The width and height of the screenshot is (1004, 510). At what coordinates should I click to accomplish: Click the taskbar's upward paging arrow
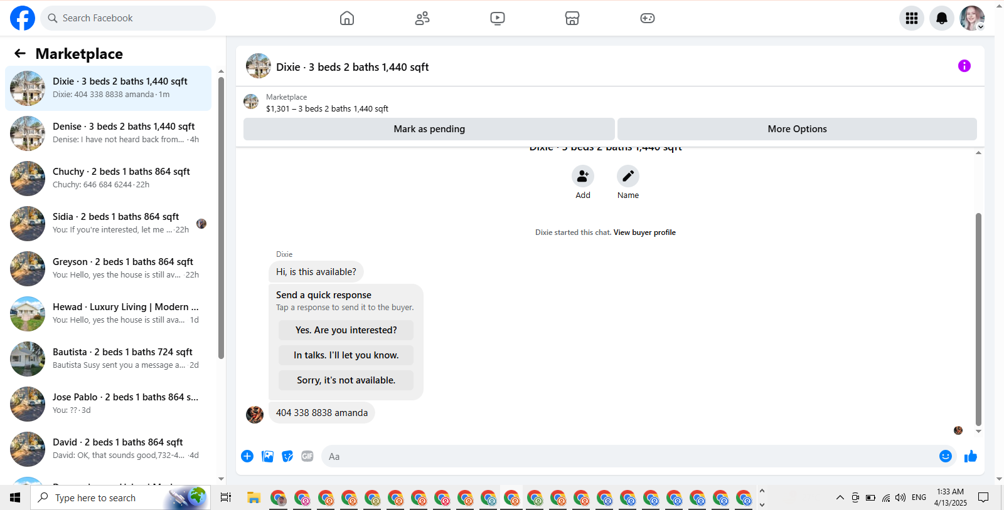pos(762,491)
